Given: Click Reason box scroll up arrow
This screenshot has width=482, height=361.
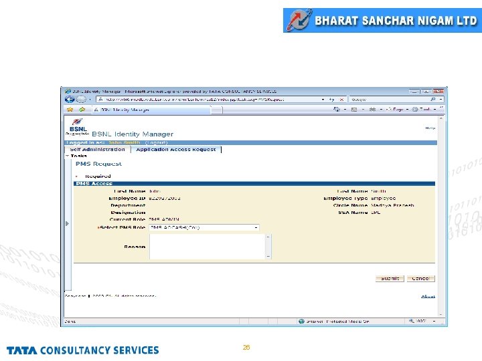Looking at the screenshot, I should pyautogui.click(x=268, y=237).
